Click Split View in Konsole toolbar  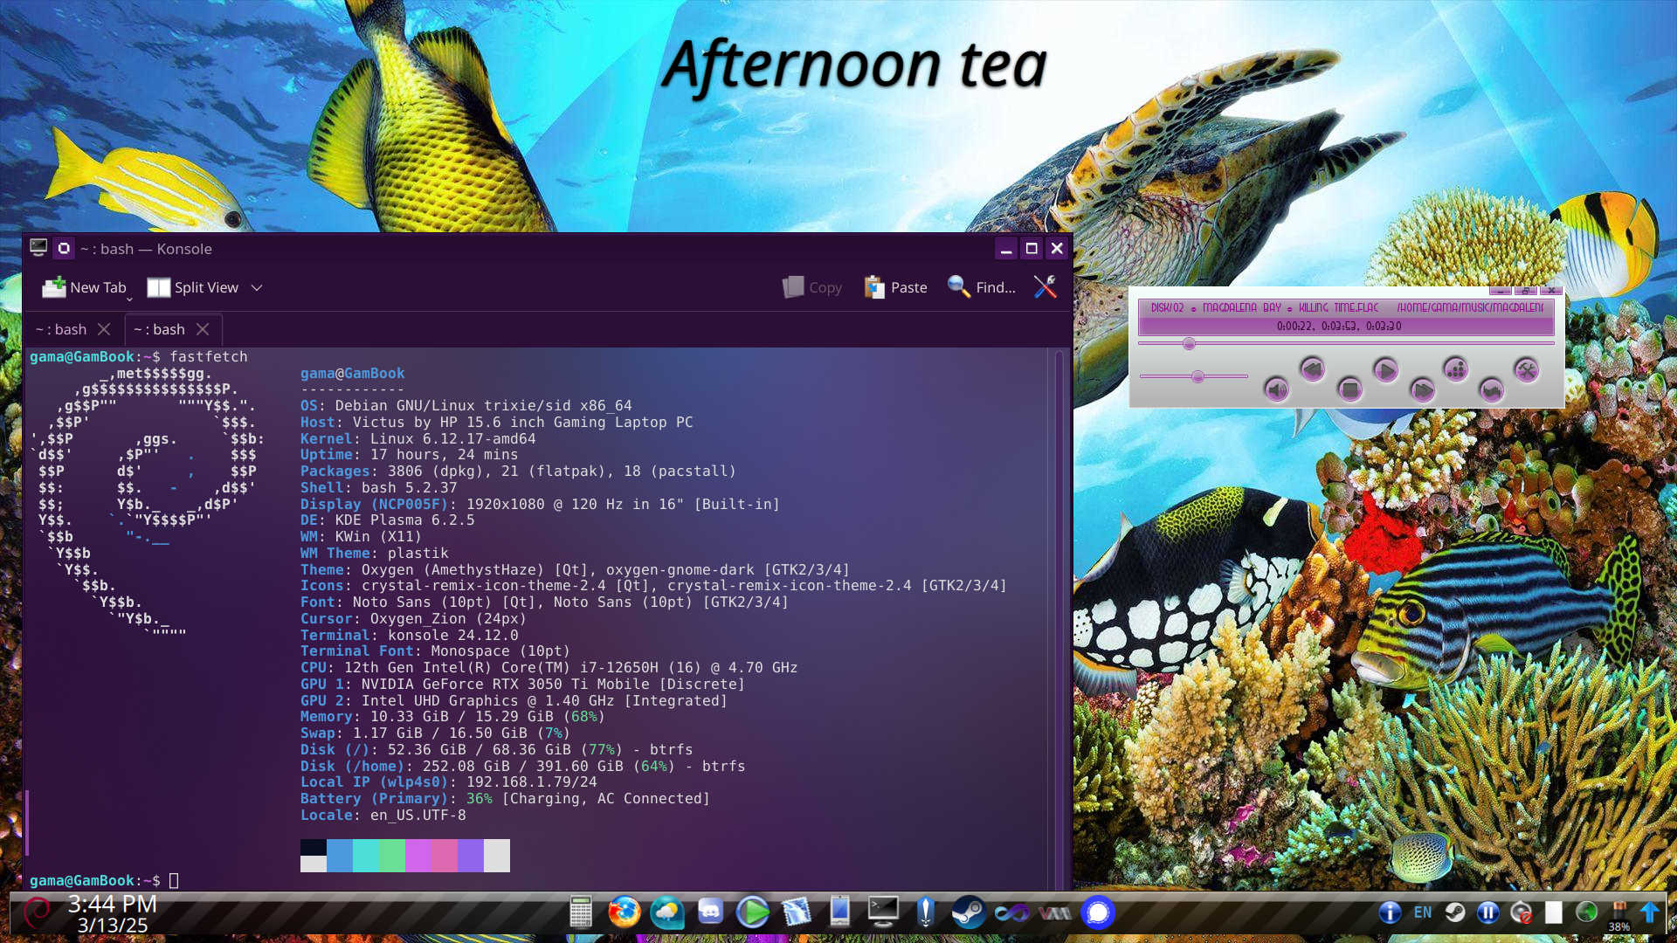click(193, 287)
